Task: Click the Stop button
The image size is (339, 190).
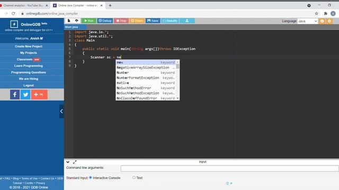Action: [x=121, y=21]
